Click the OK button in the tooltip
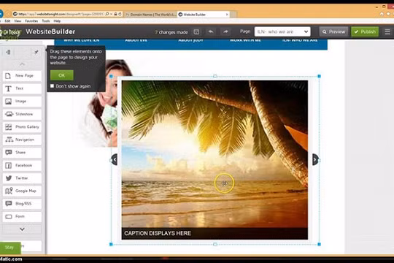 point(62,75)
